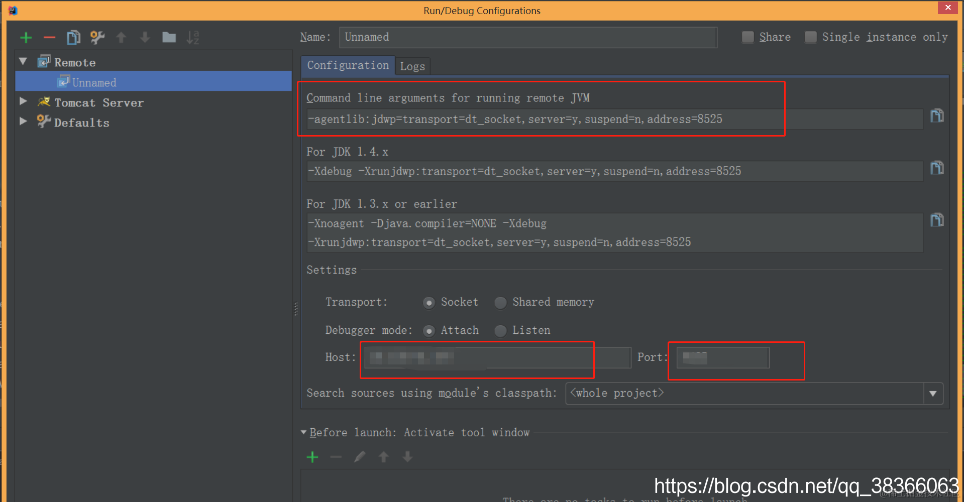
Task: Switch to the Configuration tab
Action: (x=348, y=65)
